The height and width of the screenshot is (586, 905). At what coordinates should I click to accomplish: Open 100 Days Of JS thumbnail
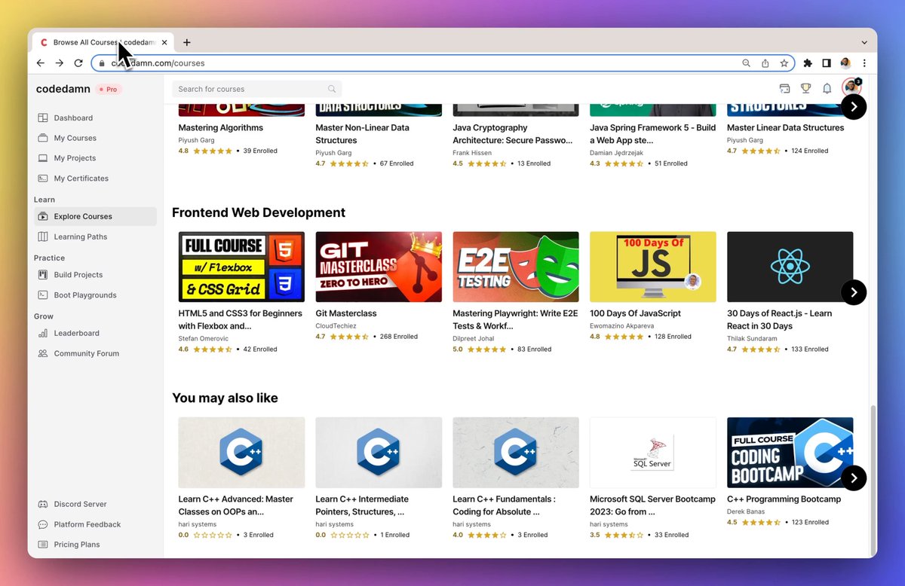(653, 267)
